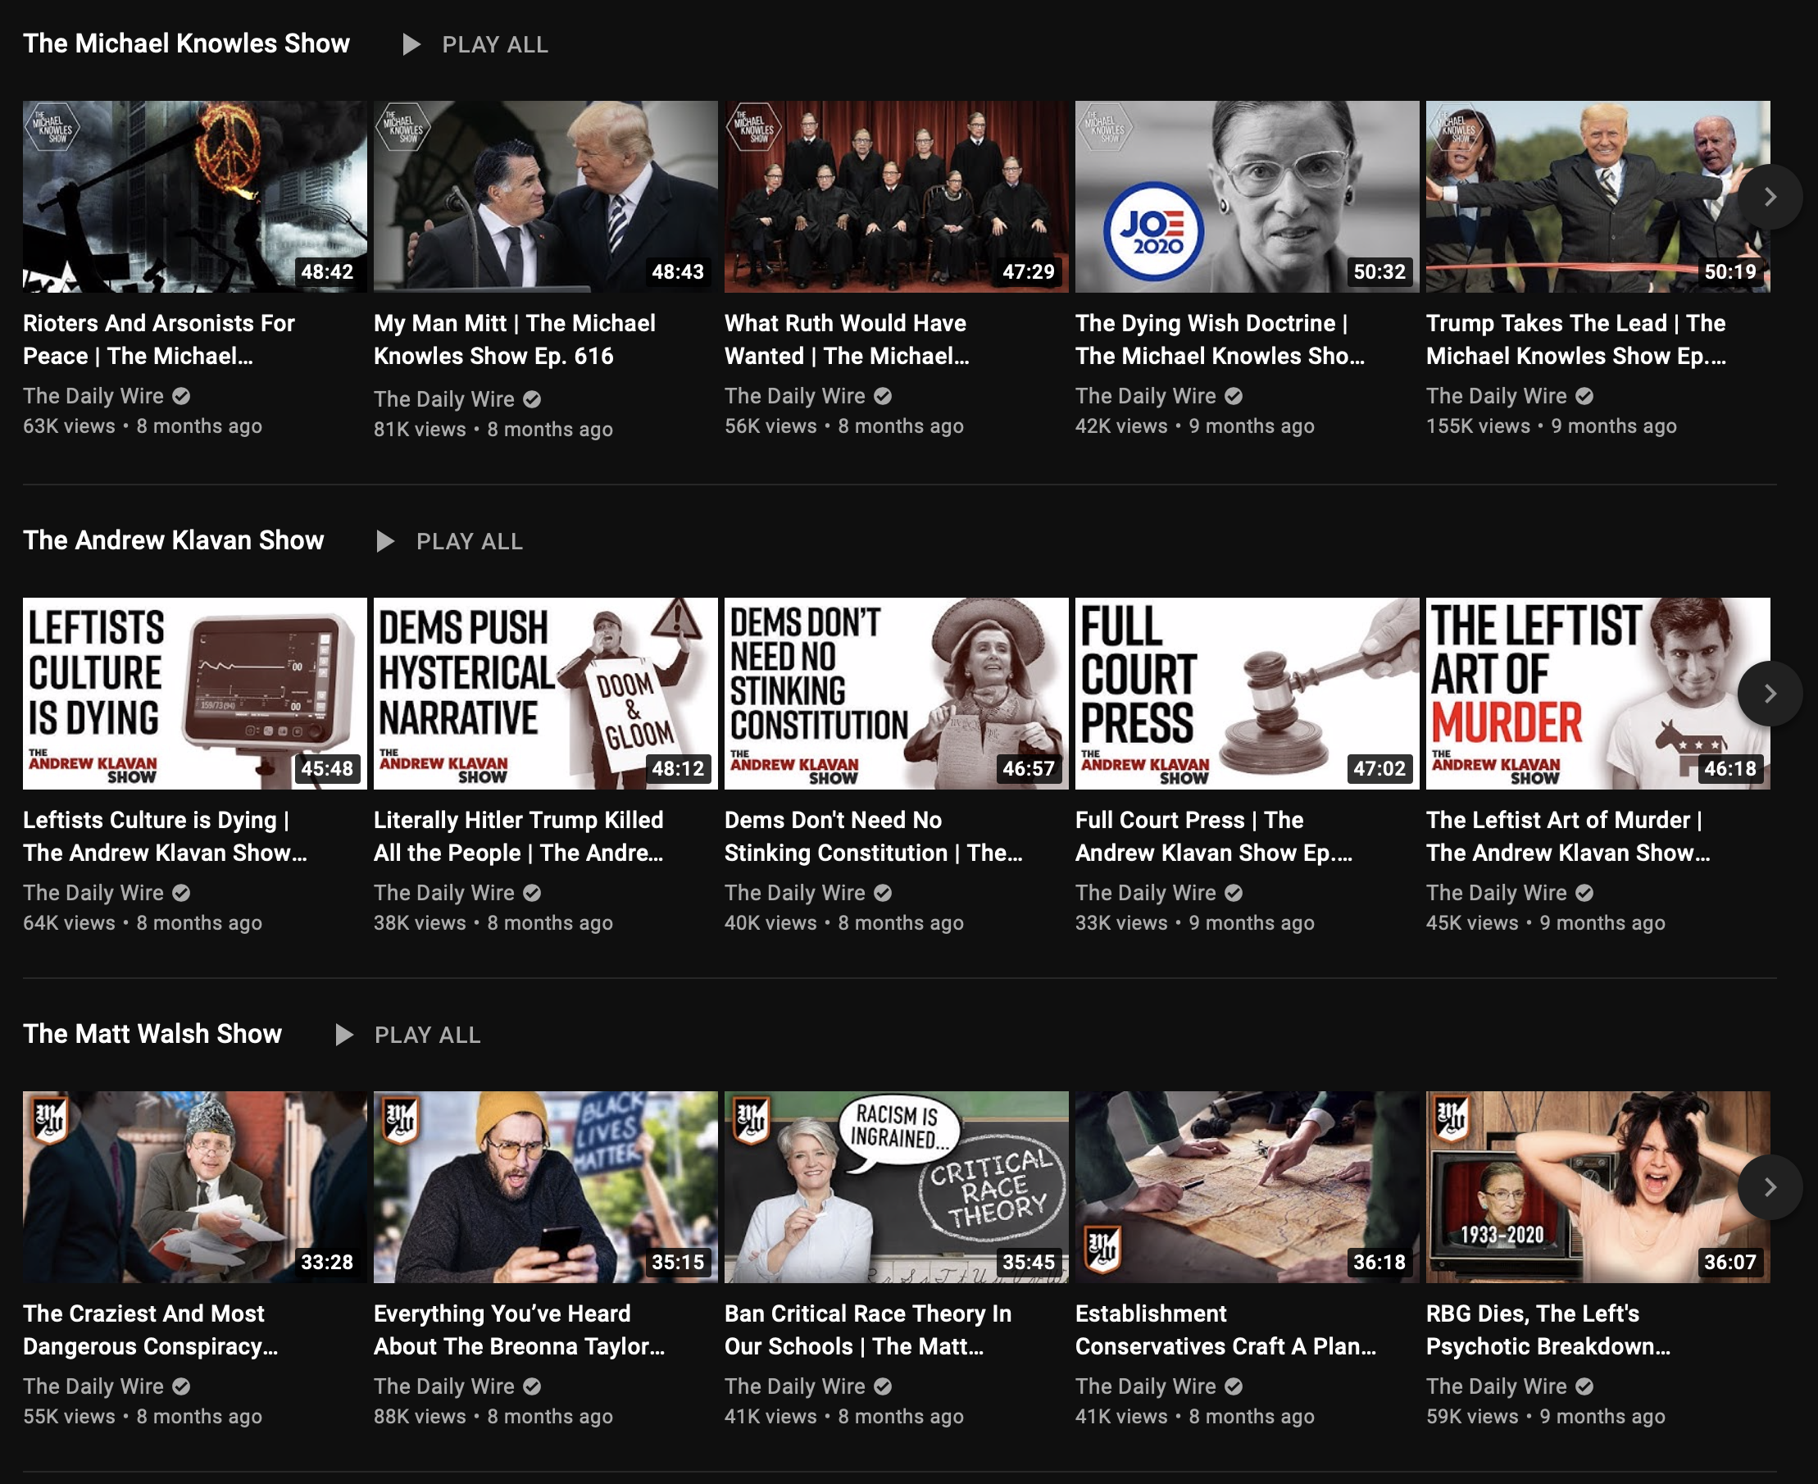Click The Daily Wire channel under What Ruth Would Have Wanted

794,396
